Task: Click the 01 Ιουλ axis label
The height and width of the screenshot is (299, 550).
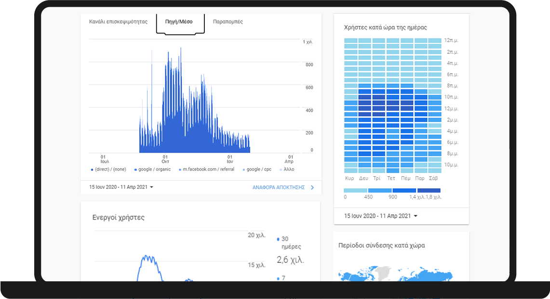Action: tap(105, 159)
